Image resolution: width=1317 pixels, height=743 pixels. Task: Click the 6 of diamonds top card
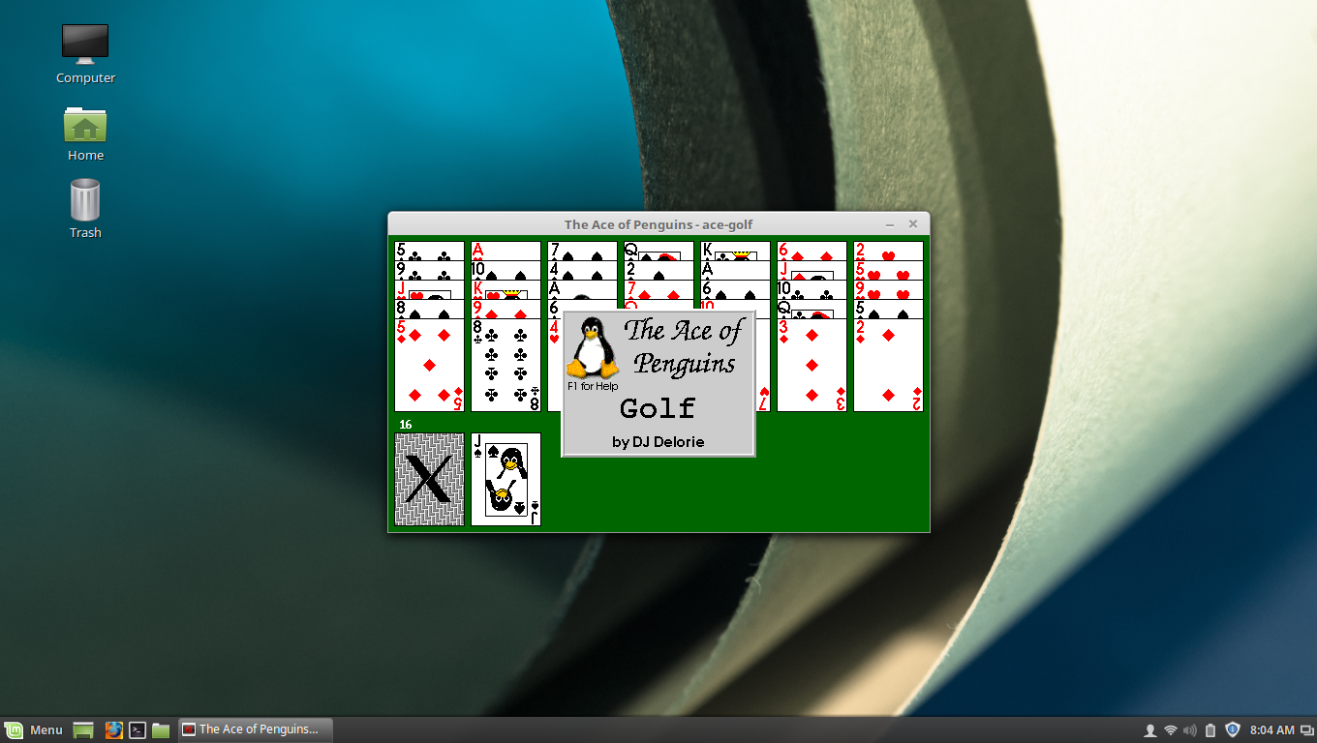[812, 251]
